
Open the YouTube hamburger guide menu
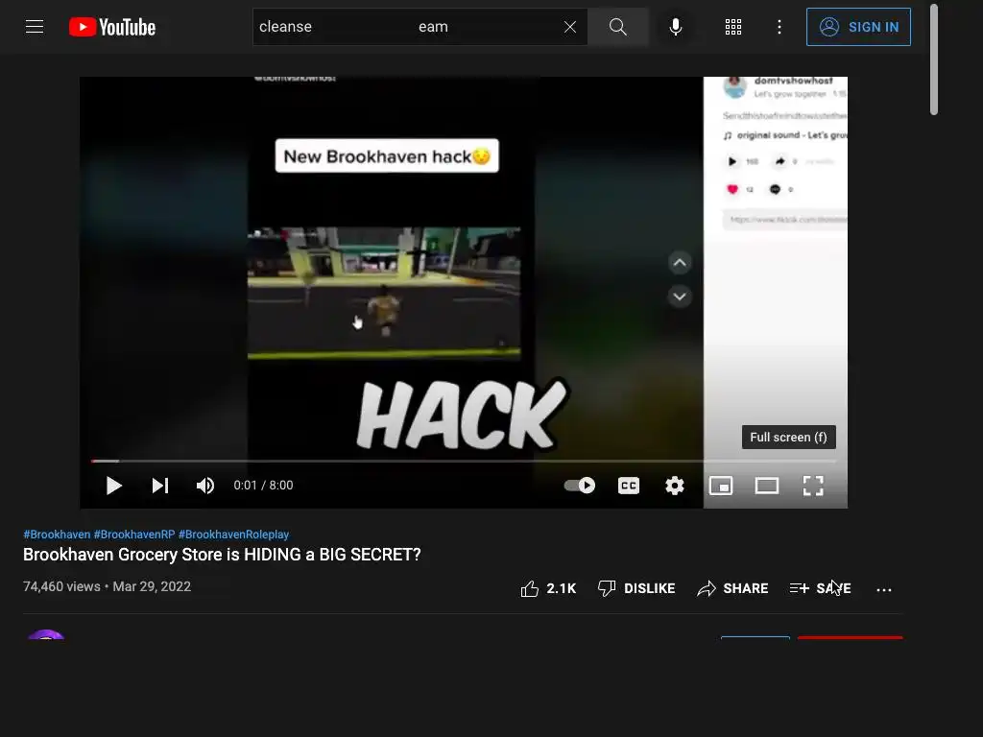(x=35, y=27)
